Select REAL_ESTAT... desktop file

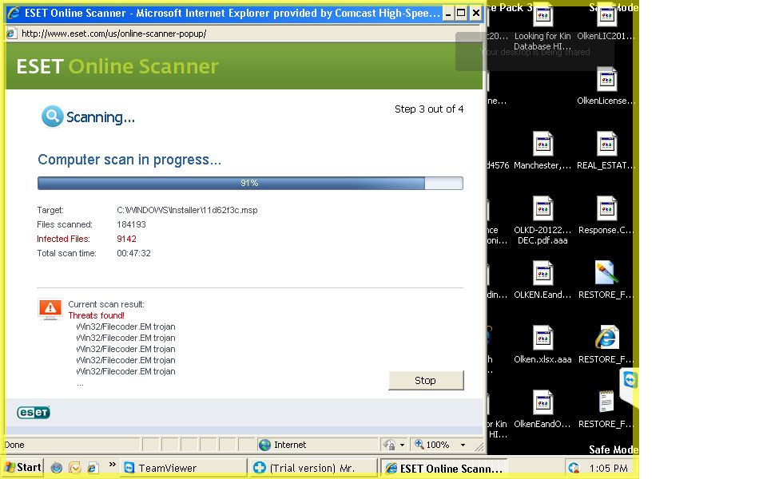(x=606, y=152)
